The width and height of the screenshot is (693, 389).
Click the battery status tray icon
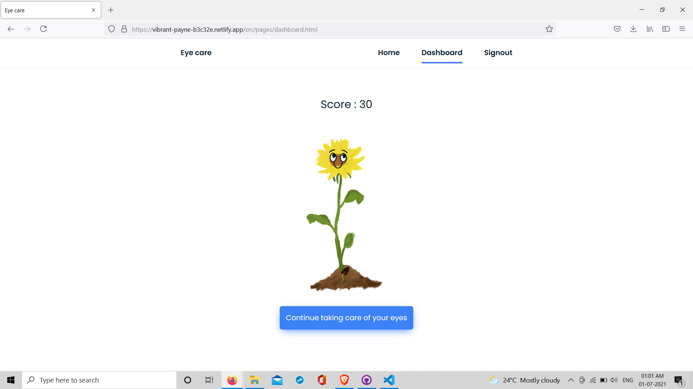(x=603, y=380)
